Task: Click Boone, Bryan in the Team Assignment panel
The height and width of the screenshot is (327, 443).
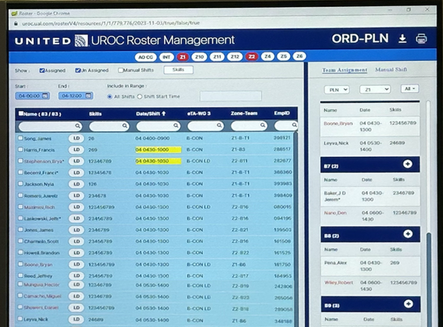Action: point(338,123)
